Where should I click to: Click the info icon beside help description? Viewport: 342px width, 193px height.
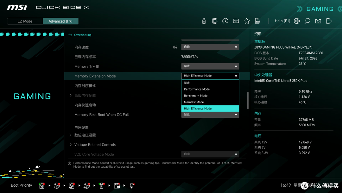[x=69, y=163]
